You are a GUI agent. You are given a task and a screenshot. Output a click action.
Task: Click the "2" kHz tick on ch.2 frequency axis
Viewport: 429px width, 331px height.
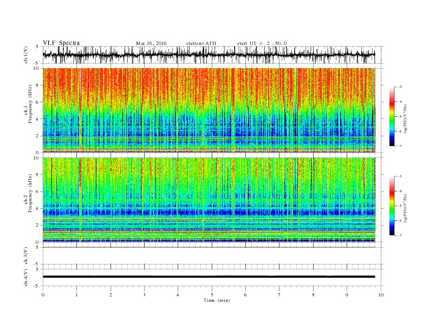pyautogui.click(x=37, y=225)
